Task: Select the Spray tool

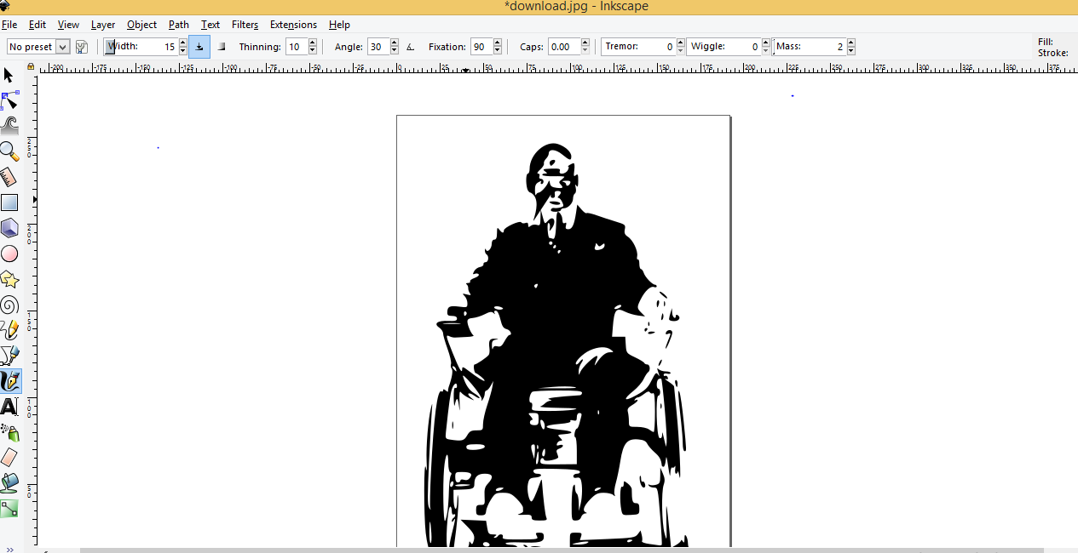Action: point(9,432)
